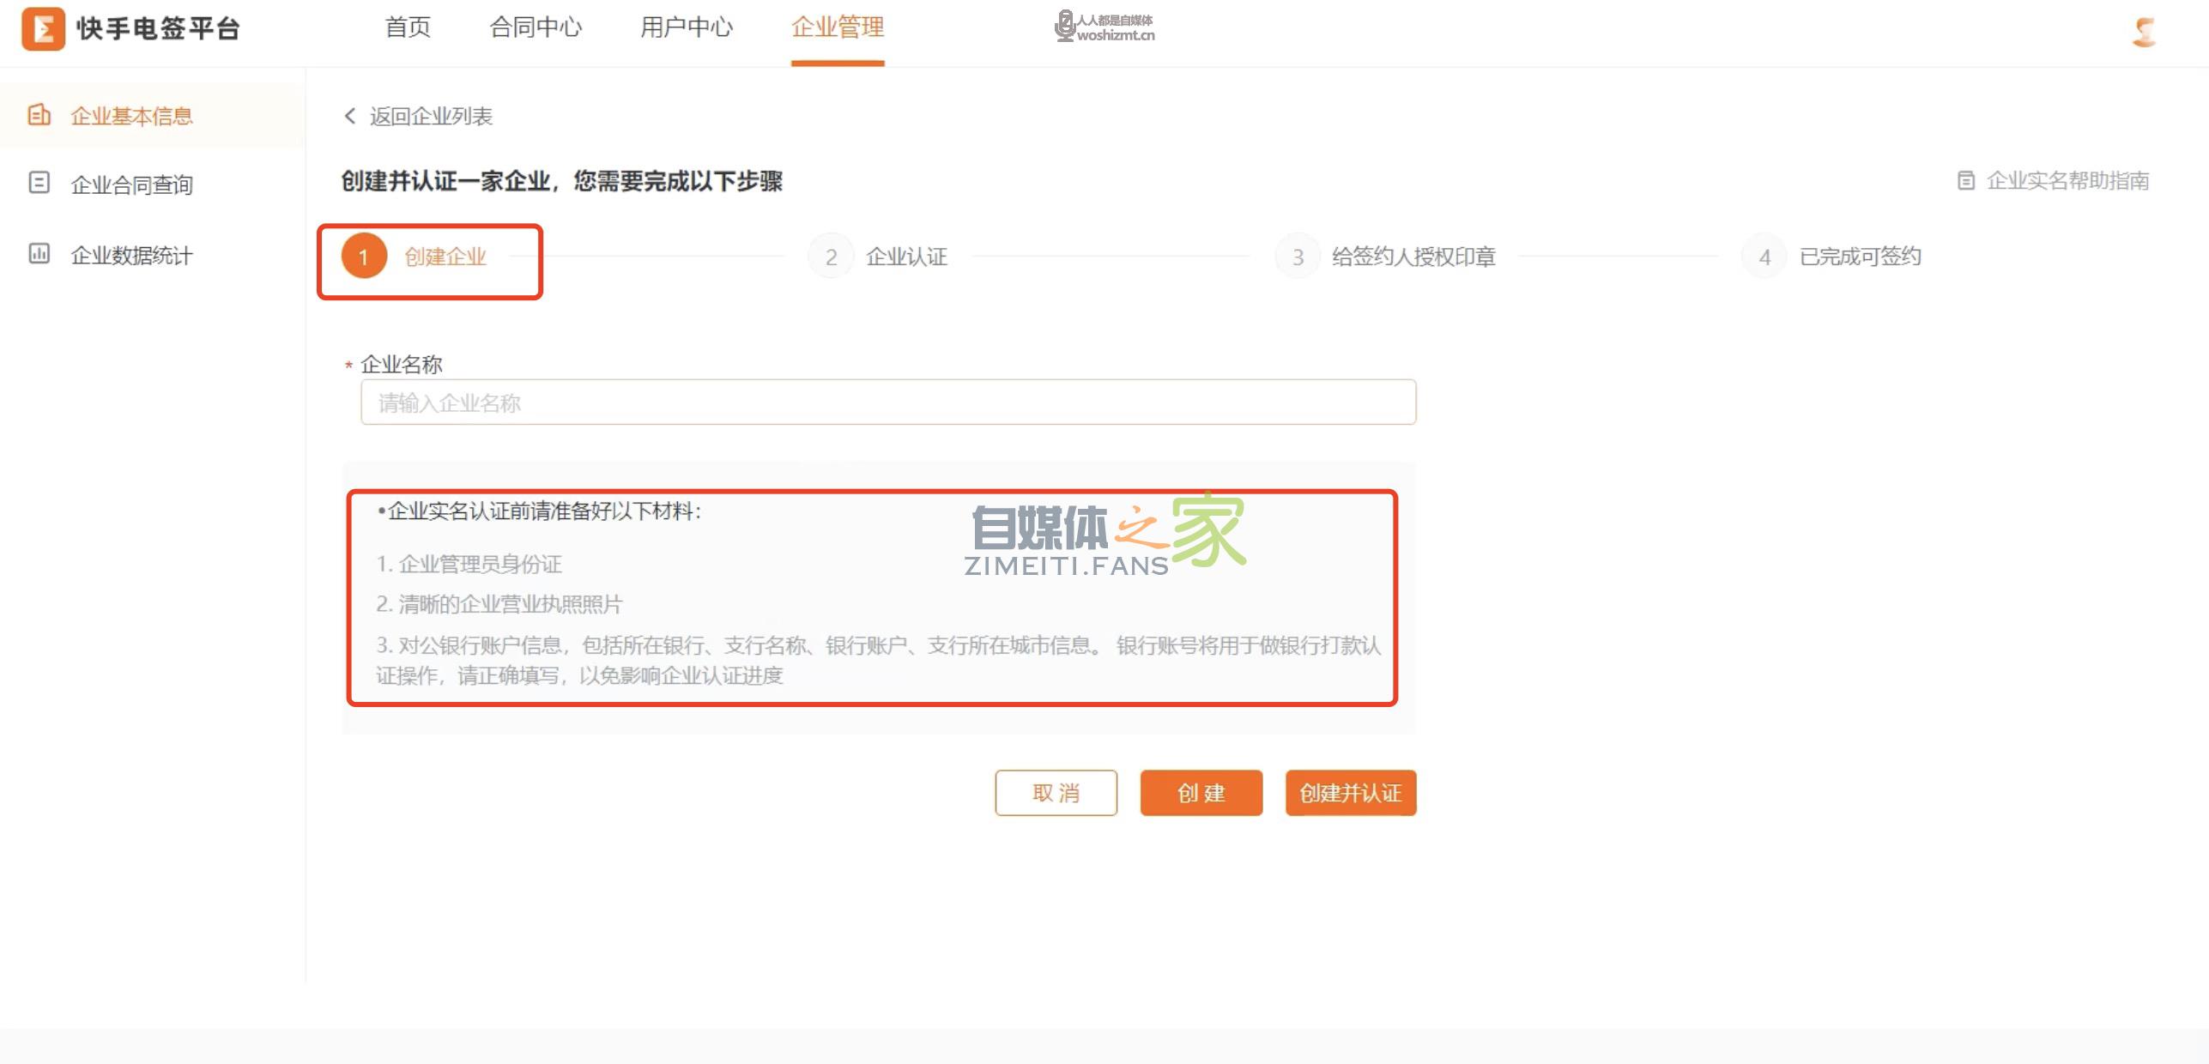Image resolution: width=2209 pixels, height=1064 pixels.
Task: Switch to the 合同中心 tab
Action: 536,27
